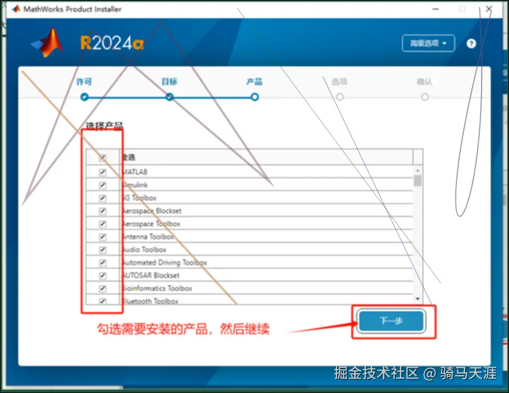Viewport: 509px width, 393px height.
Task: Go to the 许可 step
Action: click(84, 82)
